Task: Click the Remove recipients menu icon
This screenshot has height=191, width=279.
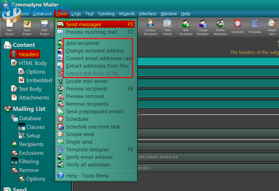Action: (x=61, y=104)
